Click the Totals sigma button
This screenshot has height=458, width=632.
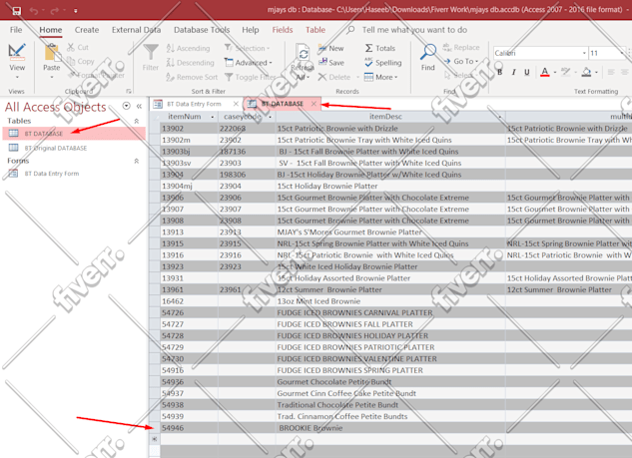pos(380,48)
